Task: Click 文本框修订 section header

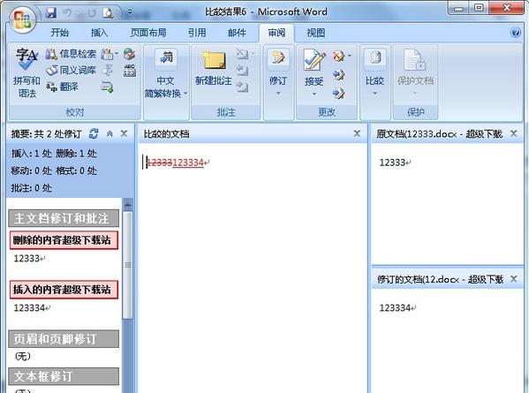Action: pos(64,376)
